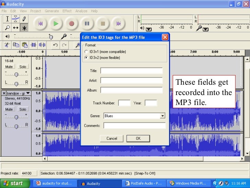Click the output meter speaker icon
Image resolution: width=250 pixels, height=188 pixels.
click(142, 28)
